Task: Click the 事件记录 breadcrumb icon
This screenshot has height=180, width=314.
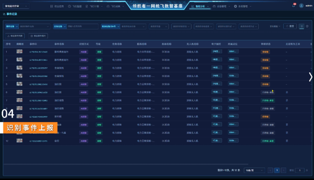Action: (x=4, y=14)
